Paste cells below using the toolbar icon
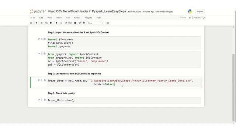This screenshot has height=132, width=236. coord(51,23)
